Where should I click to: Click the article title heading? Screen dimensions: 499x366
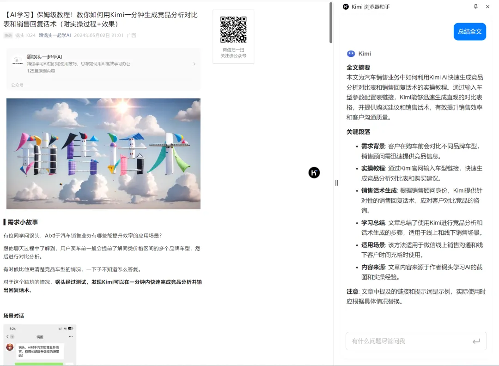(101, 19)
